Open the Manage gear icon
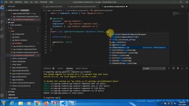 (2, 95)
